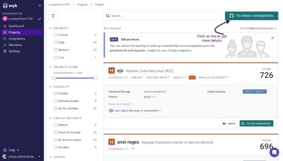
Task: Open enable for your GitHub integration link
Action: pos(169,50)
